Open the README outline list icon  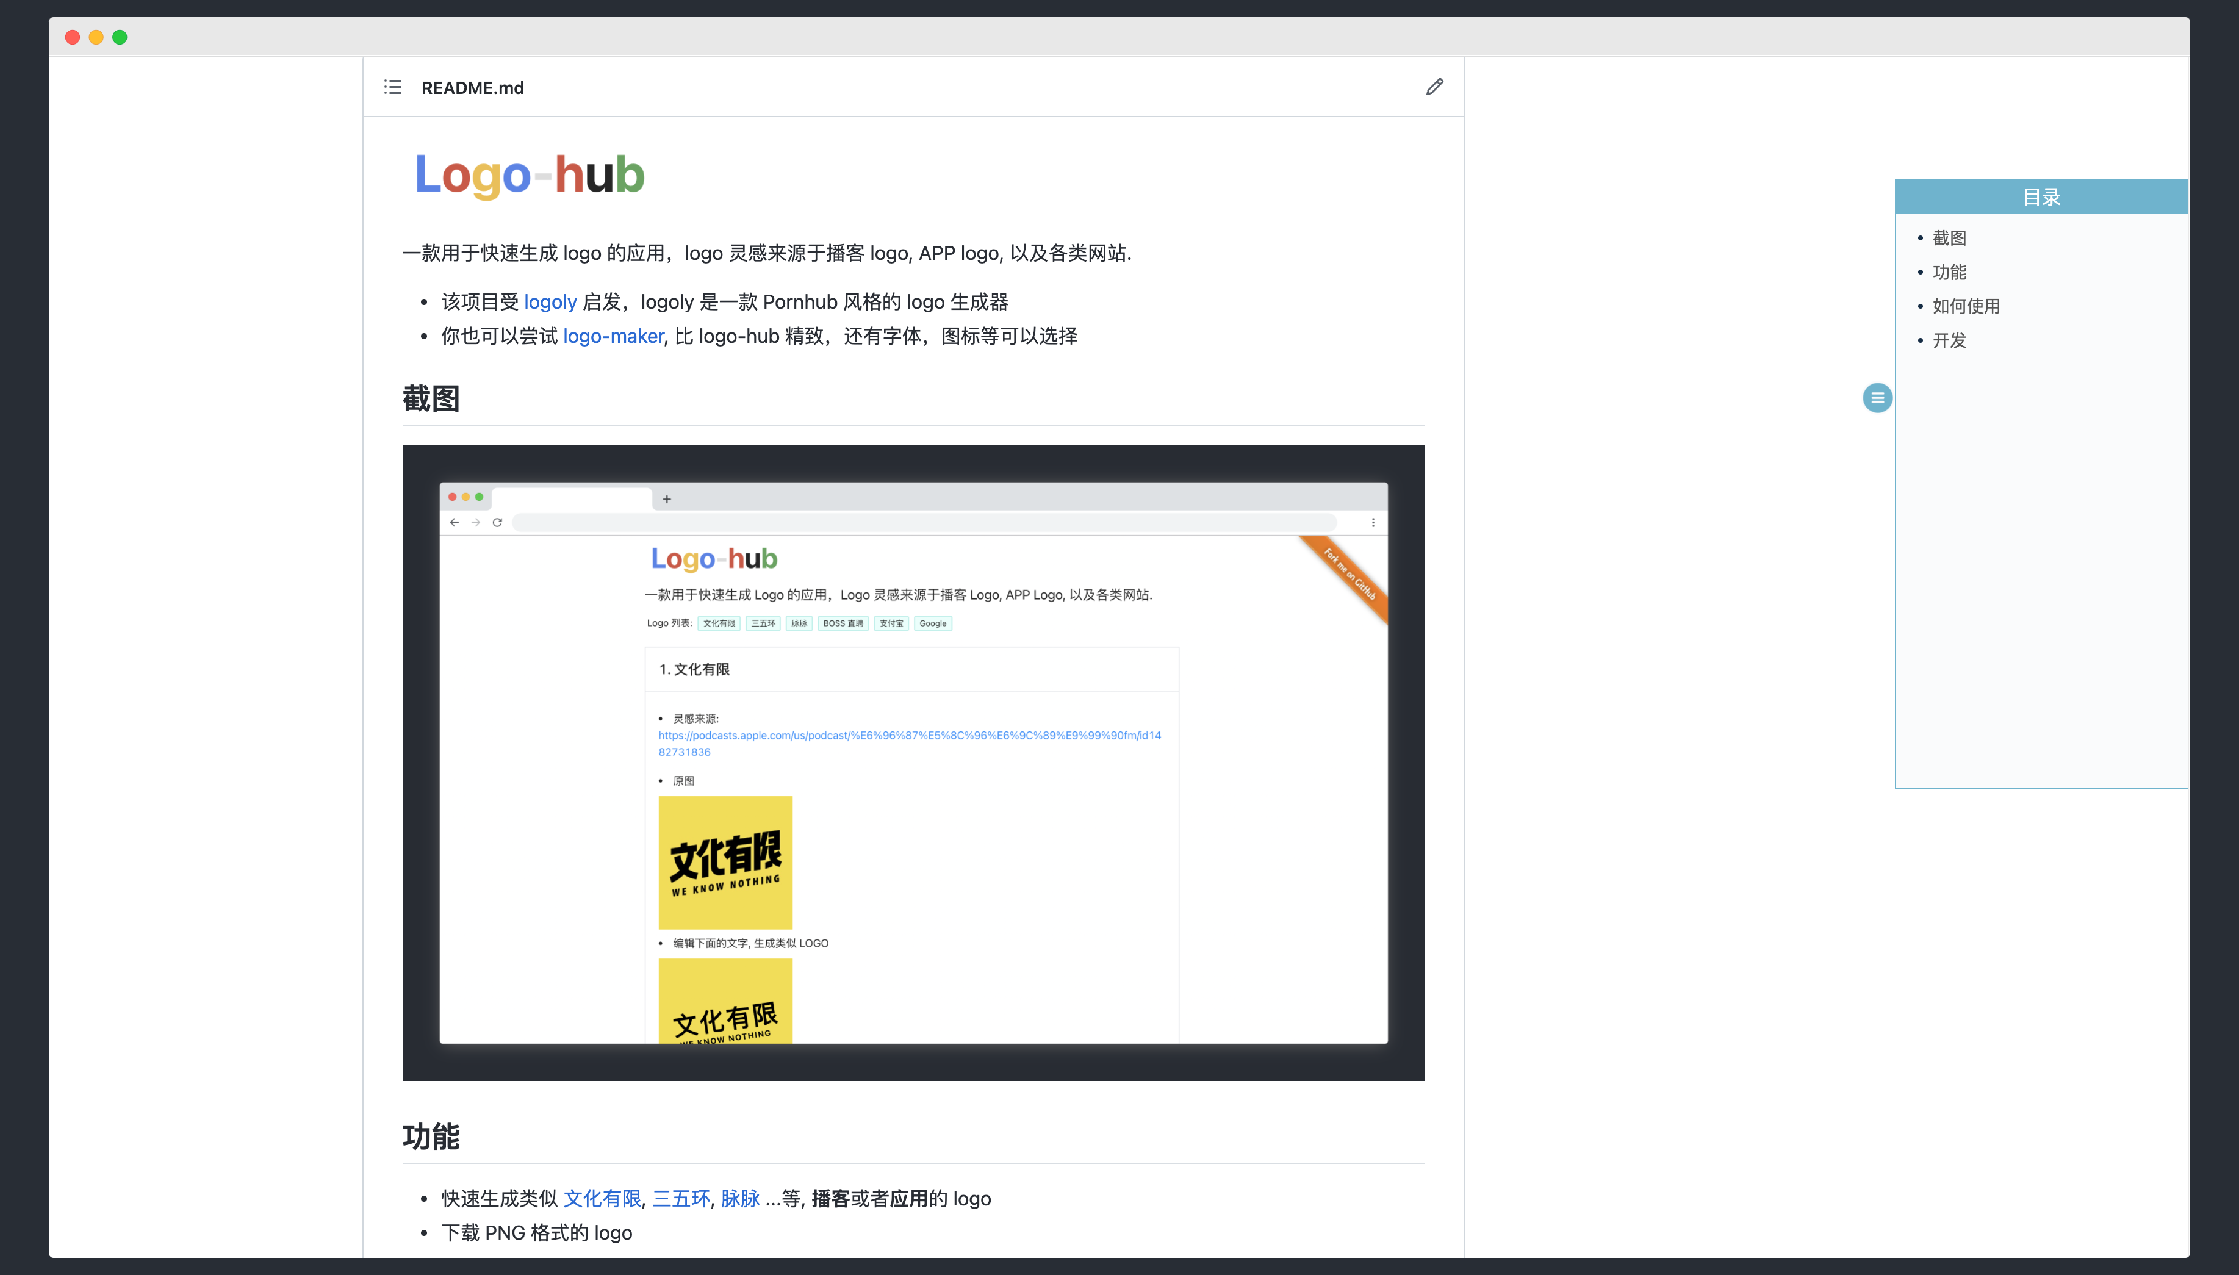392,87
